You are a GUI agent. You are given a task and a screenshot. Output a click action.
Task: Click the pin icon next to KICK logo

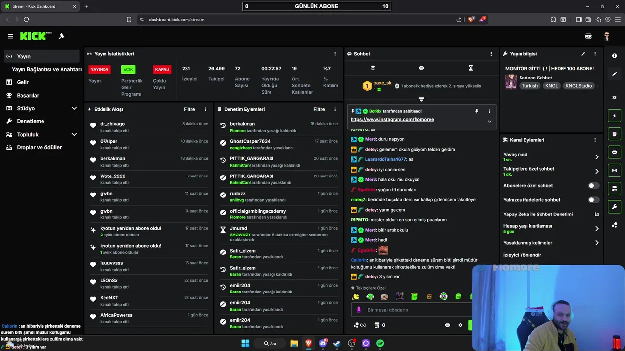(x=62, y=36)
